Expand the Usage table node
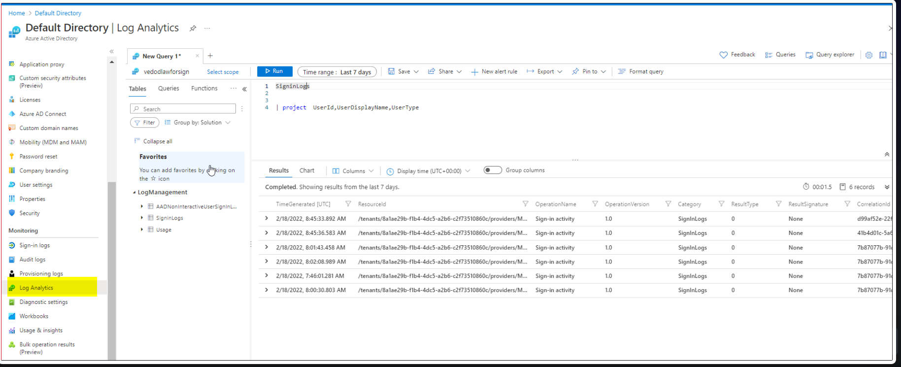The image size is (901, 367). 142,230
